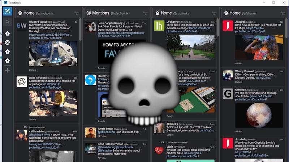
Task: Open the Overwatch Winston image thumbnail
Action: point(53,53)
